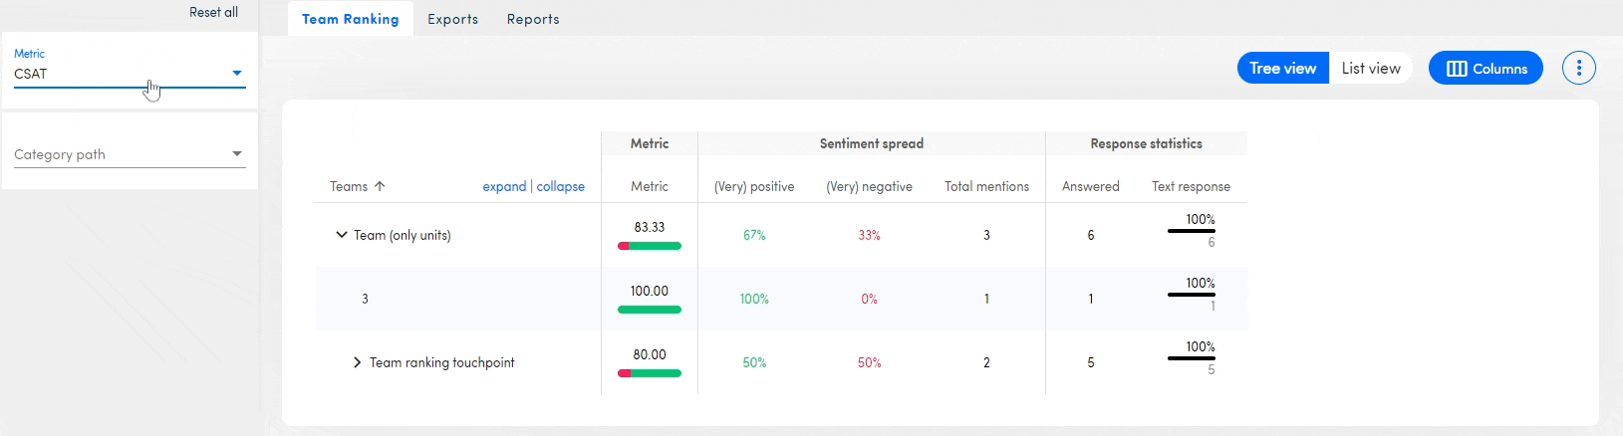Image resolution: width=1623 pixels, height=436 pixels.
Task: Select team row 3
Action: coord(365,299)
